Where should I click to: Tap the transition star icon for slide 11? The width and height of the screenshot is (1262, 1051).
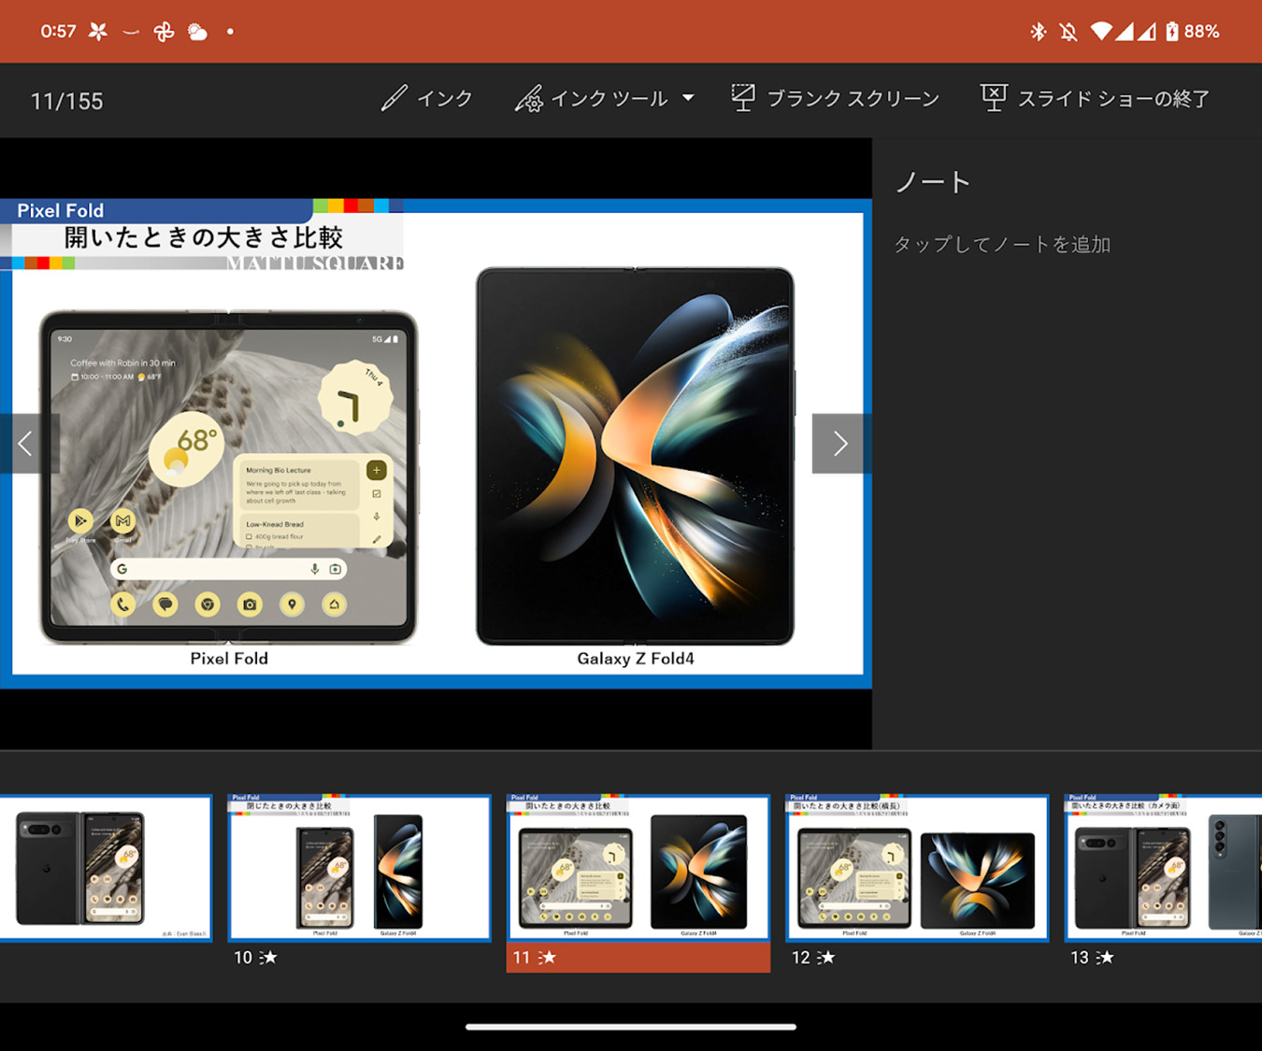[547, 958]
